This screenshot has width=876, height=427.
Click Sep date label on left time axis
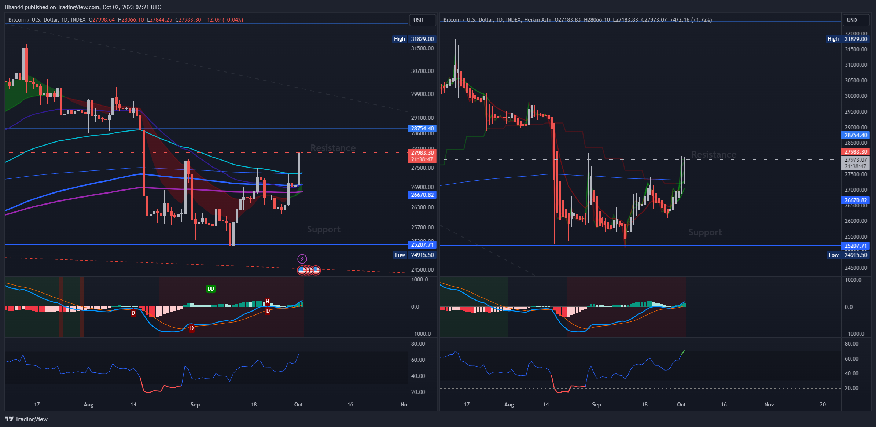click(195, 404)
